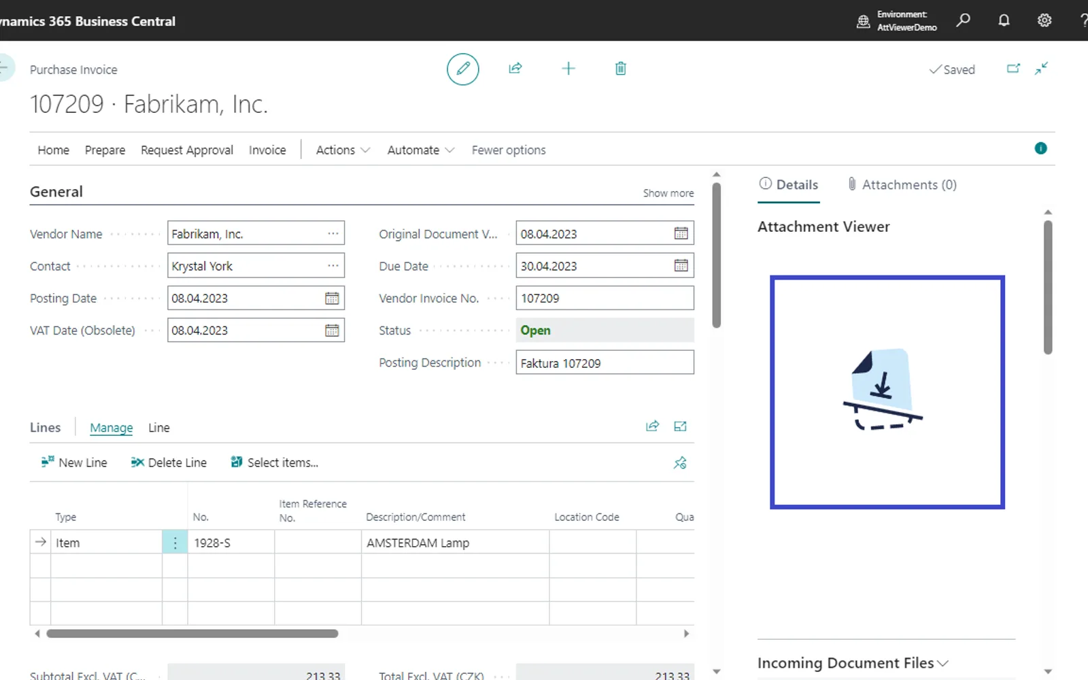Open the Invoice menu
This screenshot has height=680, width=1088.
(x=267, y=150)
